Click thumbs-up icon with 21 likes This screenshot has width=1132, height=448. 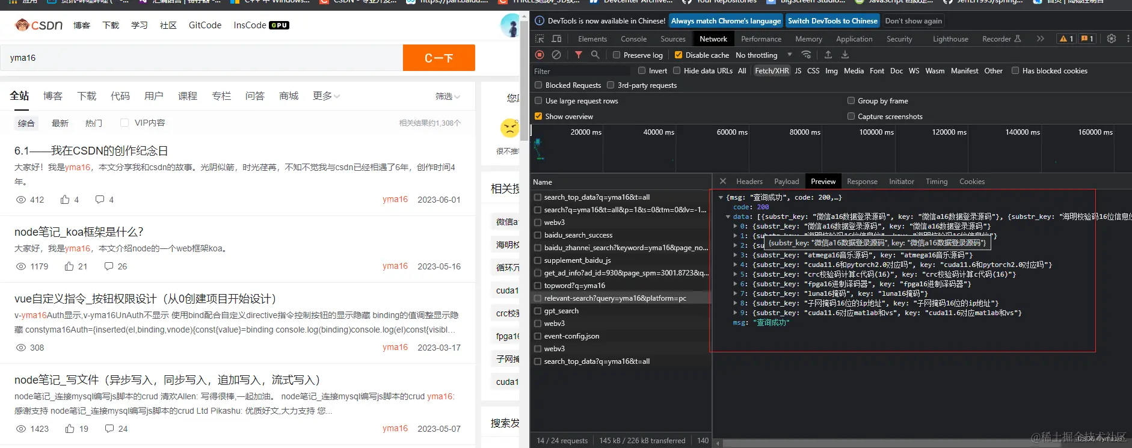pyautogui.click(x=69, y=266)
